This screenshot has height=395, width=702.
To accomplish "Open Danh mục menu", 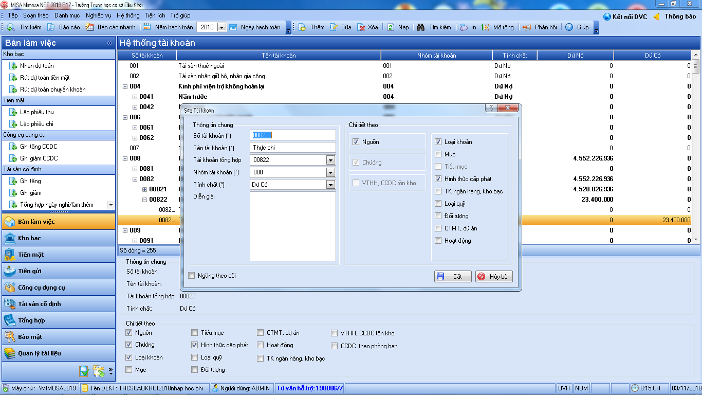I will [x=67, y=15].
